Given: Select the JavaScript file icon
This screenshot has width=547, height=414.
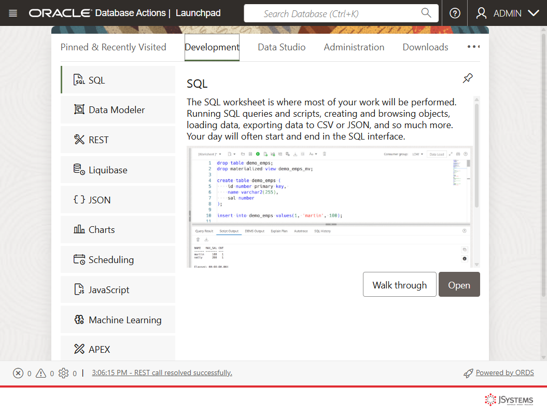Looking at the screenshot, I should point(79,289).
